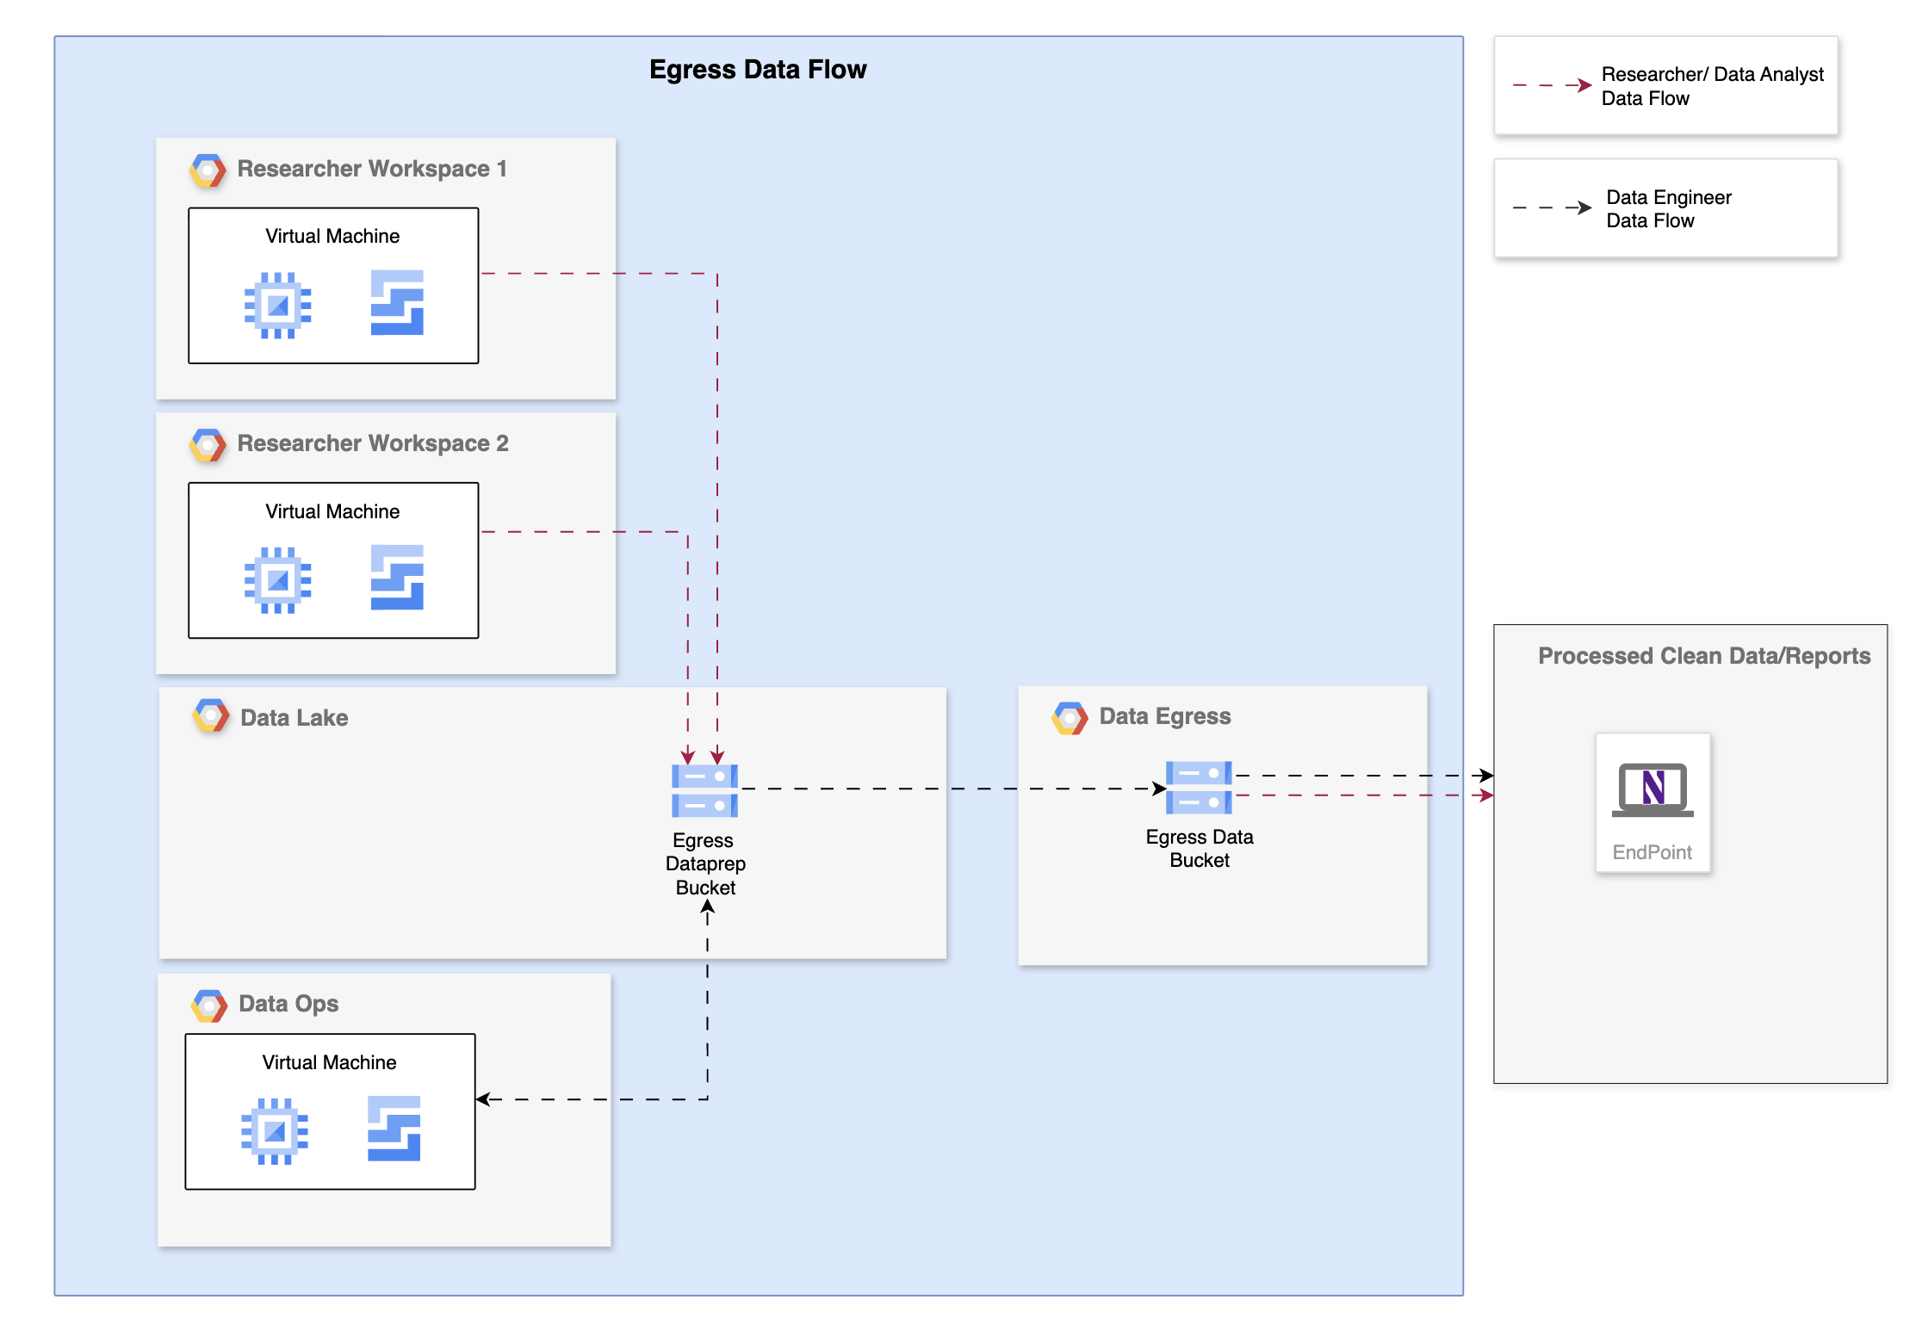Click Researcher Workspace 2 persistent disk icon
The height and width of the screenshot is (1324, 1910).
point(397,578)
